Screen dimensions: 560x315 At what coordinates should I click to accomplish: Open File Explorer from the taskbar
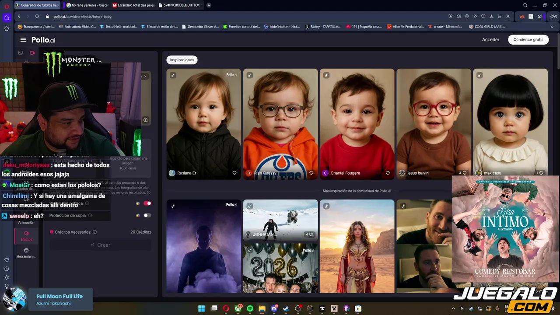262,308
